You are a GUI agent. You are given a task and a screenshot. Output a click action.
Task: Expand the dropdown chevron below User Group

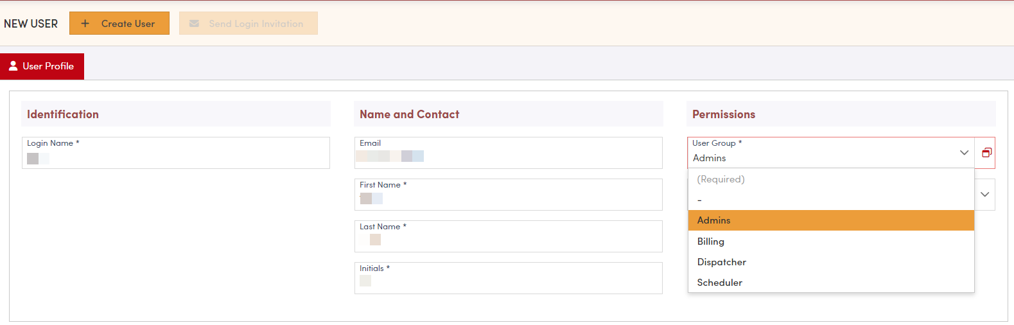[984, 194]
